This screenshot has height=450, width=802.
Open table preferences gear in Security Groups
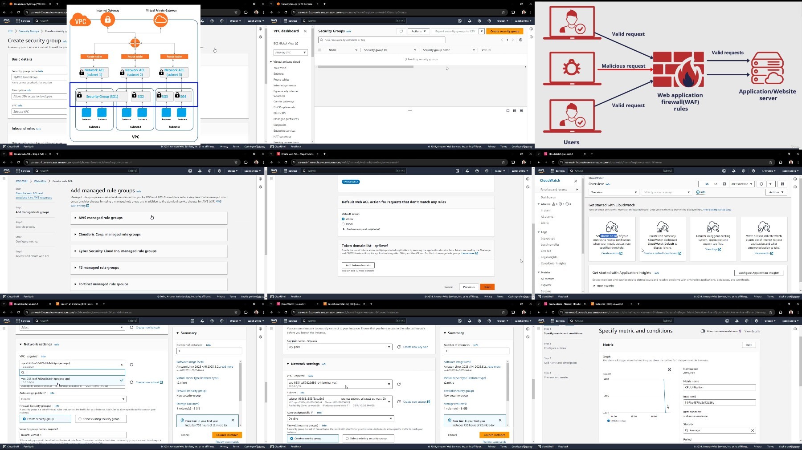click(520, 40)
